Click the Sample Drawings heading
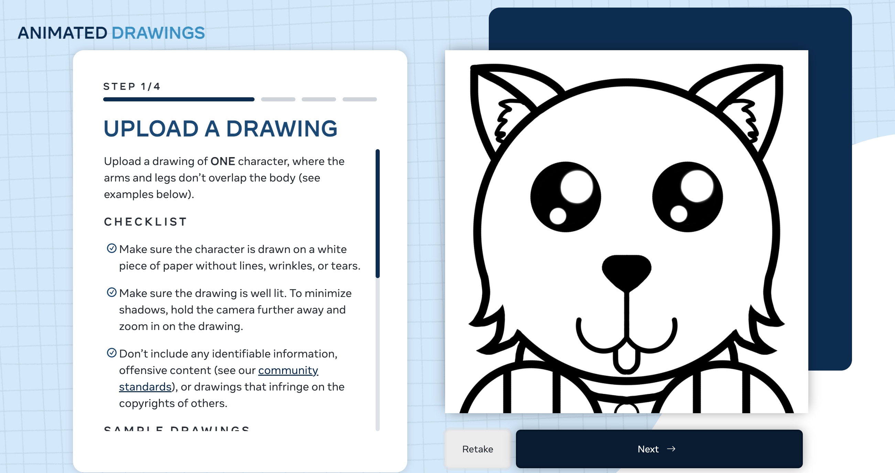This screenshot has width=895, height=473. [176, 429]
